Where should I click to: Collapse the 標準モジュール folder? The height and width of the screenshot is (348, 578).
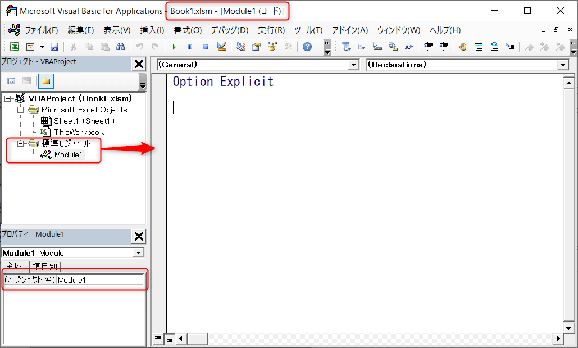point(21,143)
